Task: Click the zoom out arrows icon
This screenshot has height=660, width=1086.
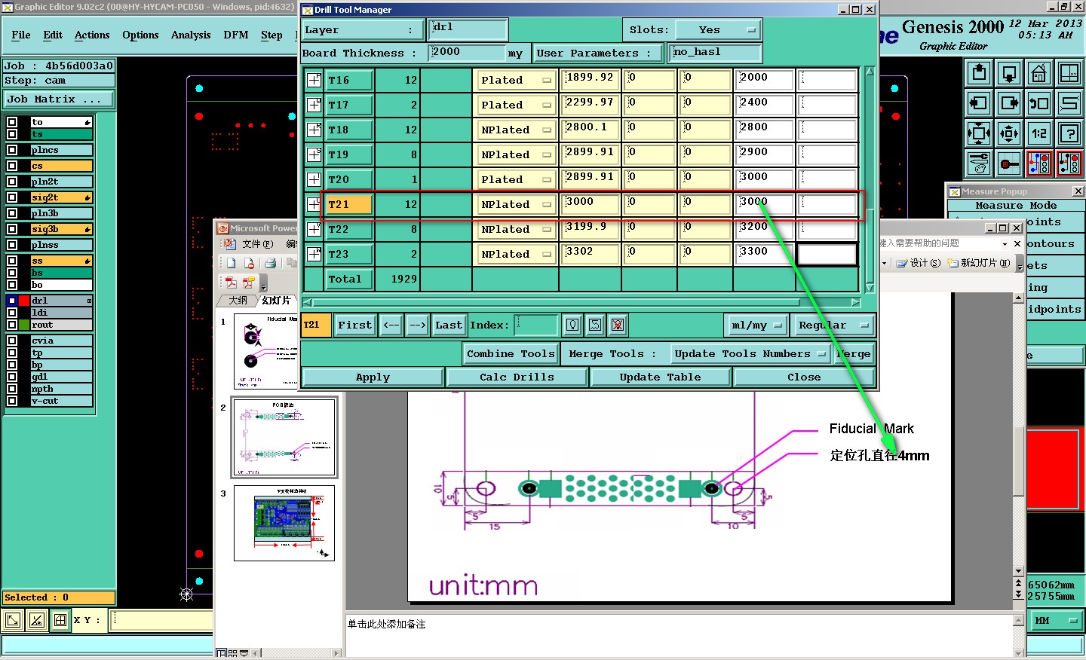Action: click(x=1009, y=133)
